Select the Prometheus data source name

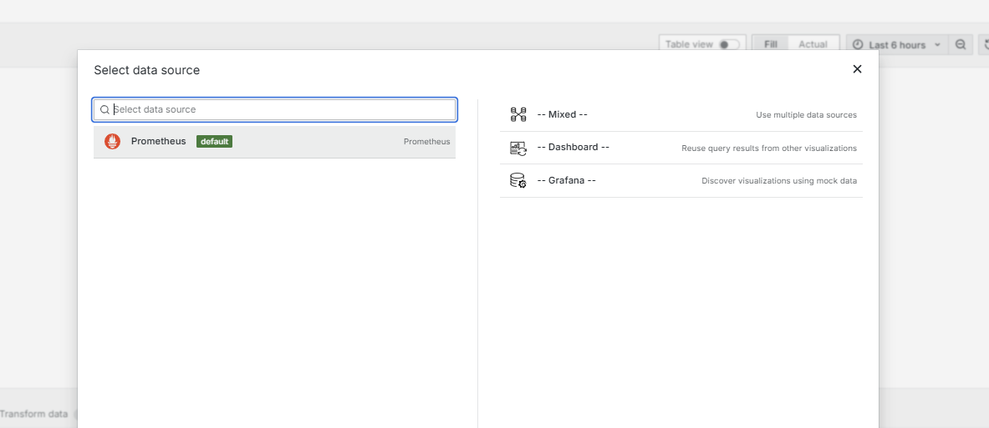coord(159,142)
